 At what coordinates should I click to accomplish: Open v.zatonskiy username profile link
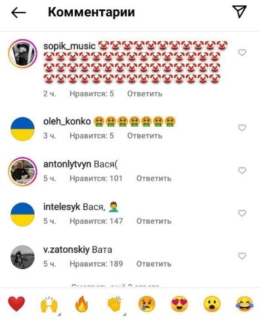pyautogui.click(x=66, y=249)
